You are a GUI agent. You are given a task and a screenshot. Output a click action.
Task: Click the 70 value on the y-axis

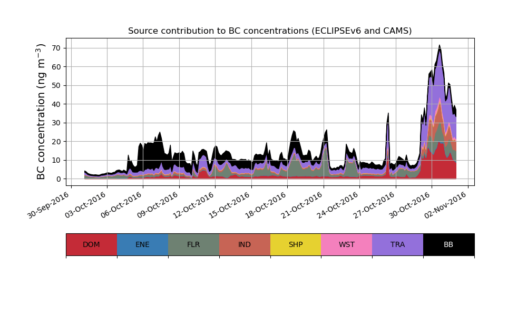tap(56, 48)
